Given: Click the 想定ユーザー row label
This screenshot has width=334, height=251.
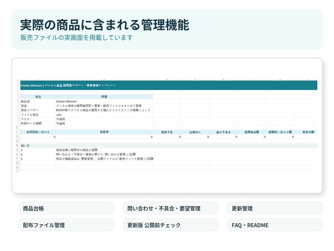Looking at the screenshot, I should (30, 110).
